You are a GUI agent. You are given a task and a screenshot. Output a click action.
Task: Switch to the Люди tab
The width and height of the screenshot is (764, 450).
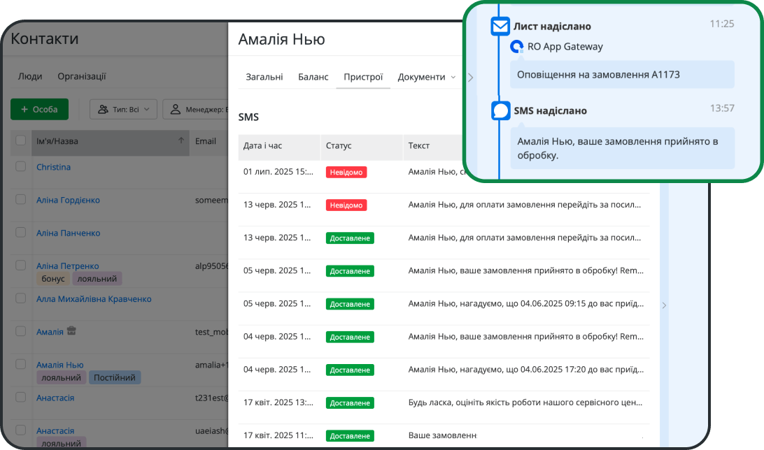click(30, 76)
